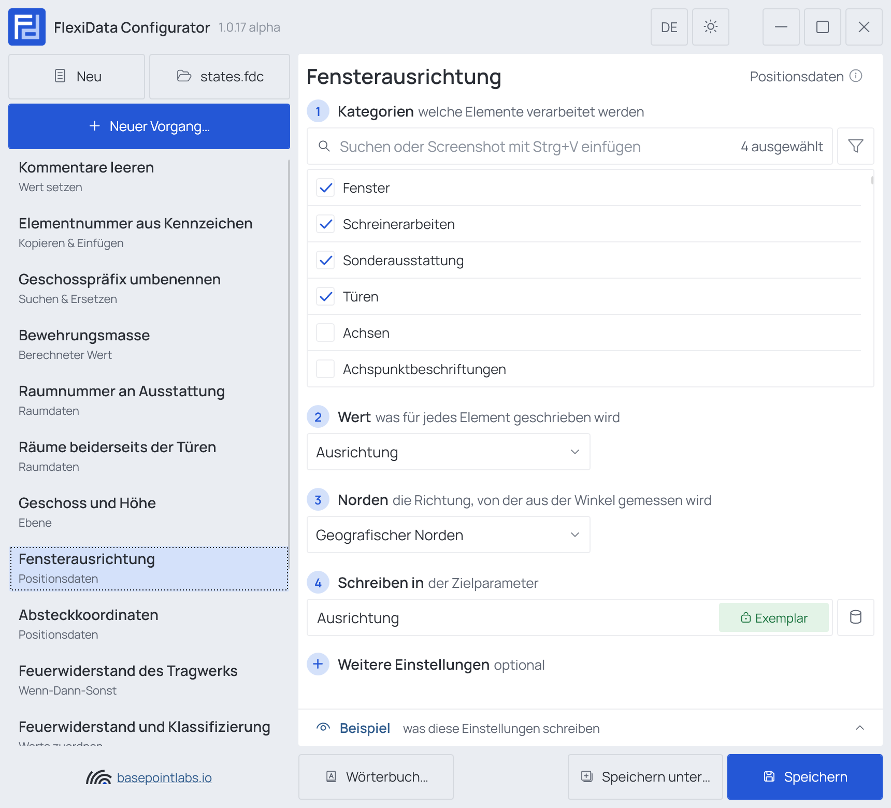Toggle light/dark theme sun icon
Viewport: 891px width, 808px height.
point(710,27)
